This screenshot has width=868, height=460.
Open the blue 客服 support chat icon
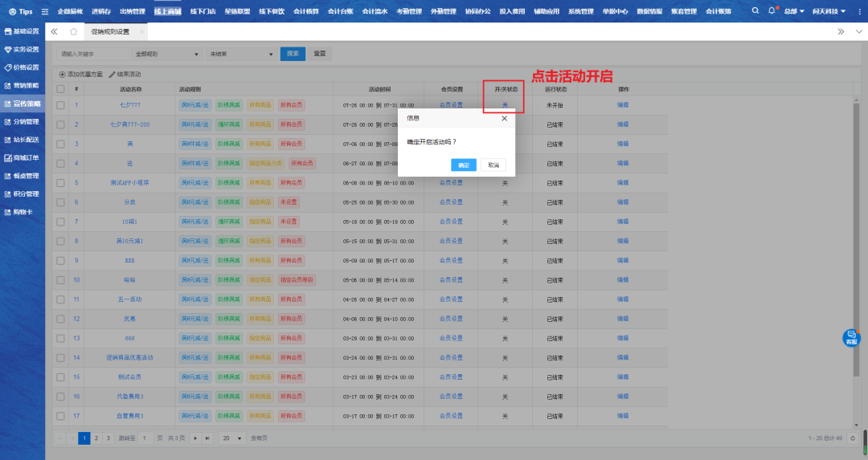pos(851,338)
